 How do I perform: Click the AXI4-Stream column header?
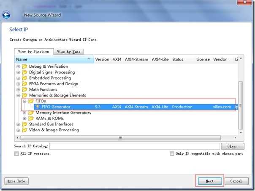tap(137, 59)
